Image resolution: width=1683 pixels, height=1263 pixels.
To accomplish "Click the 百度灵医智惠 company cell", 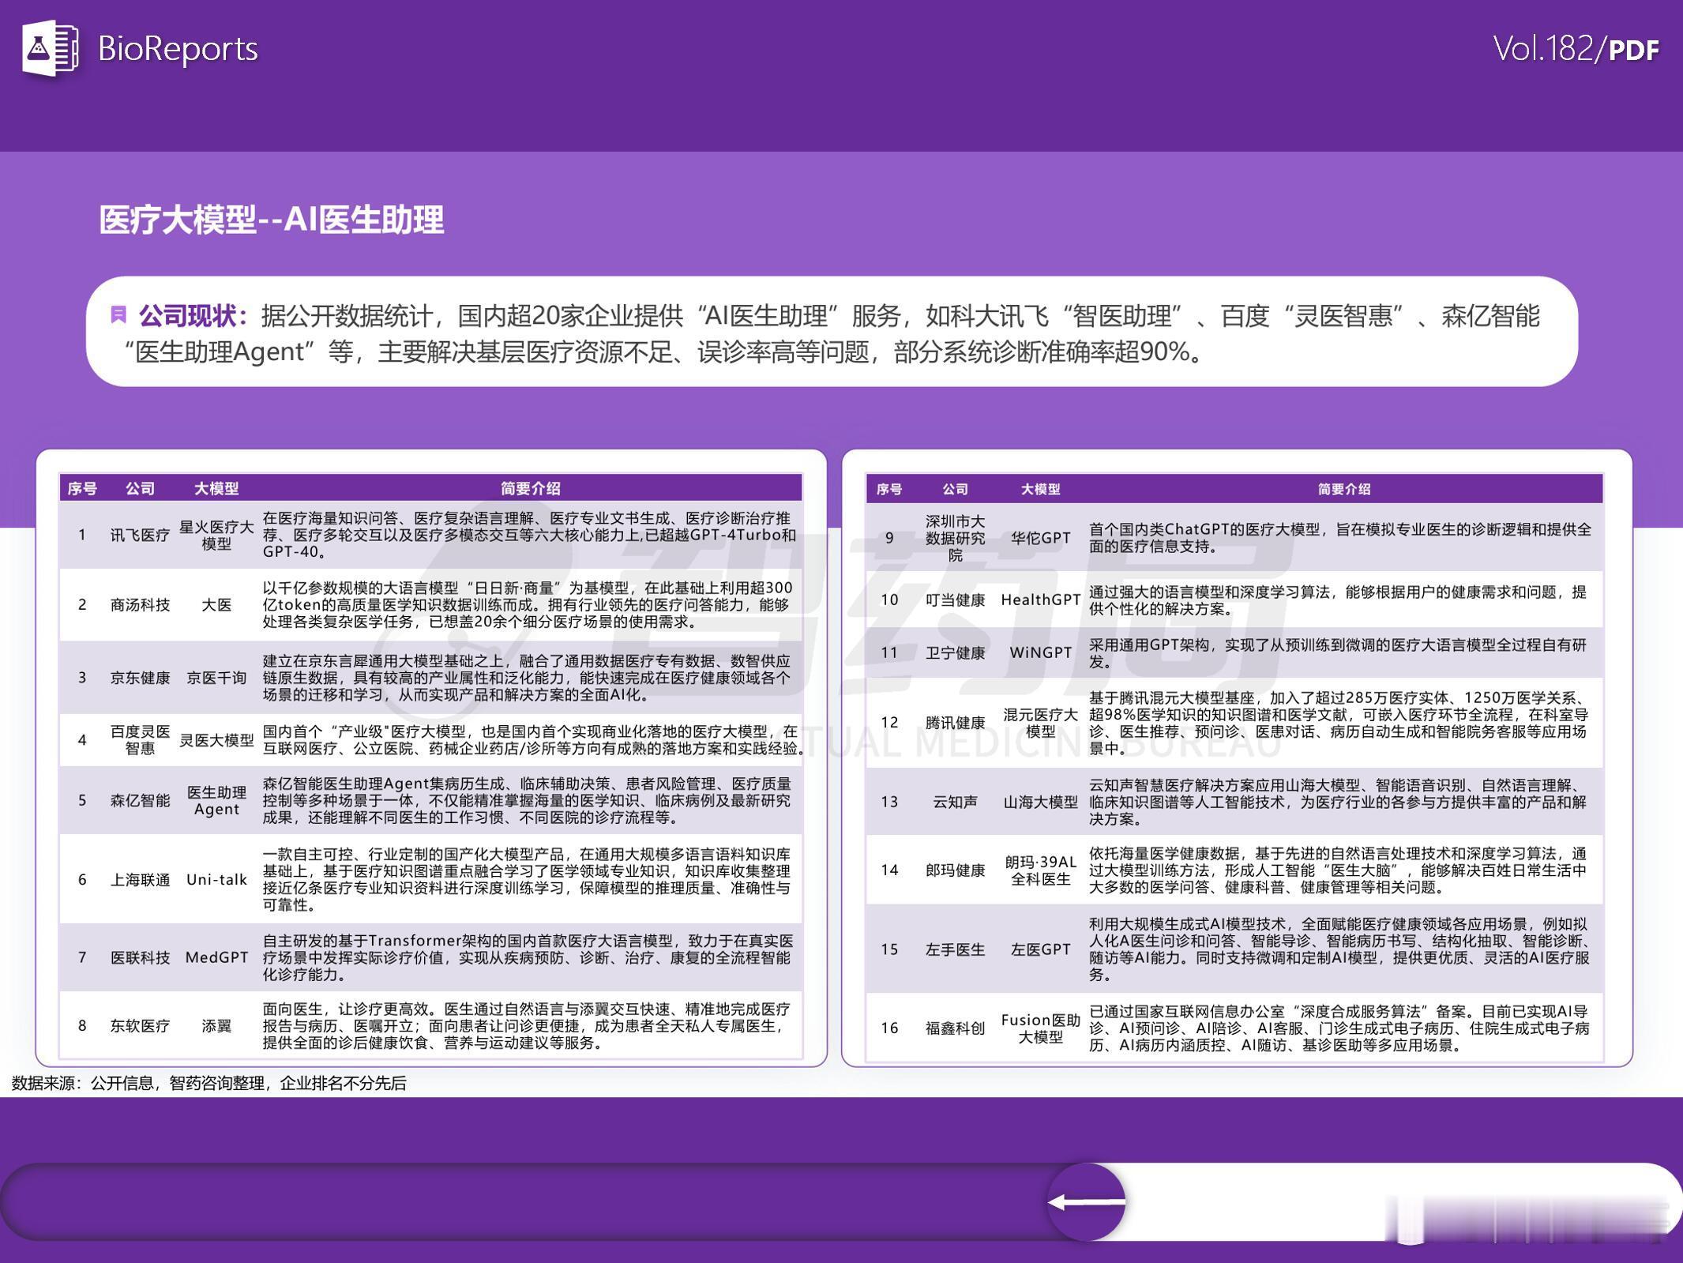I will (x=140, y=740).
